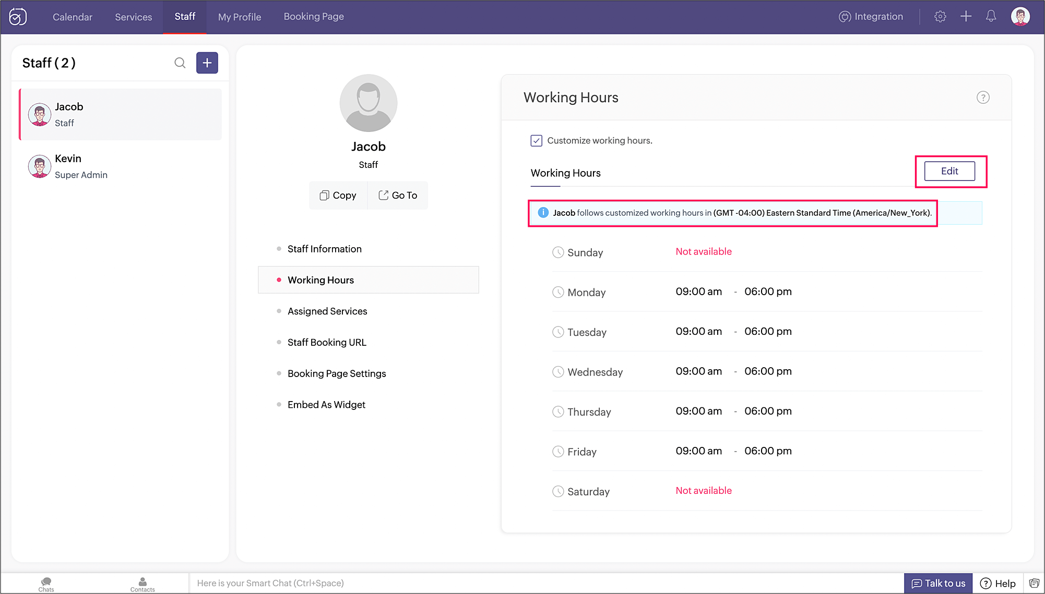Uncheck Customize working hours checkbox
This screenshot has height=594, width=1045.
point(536,141)
